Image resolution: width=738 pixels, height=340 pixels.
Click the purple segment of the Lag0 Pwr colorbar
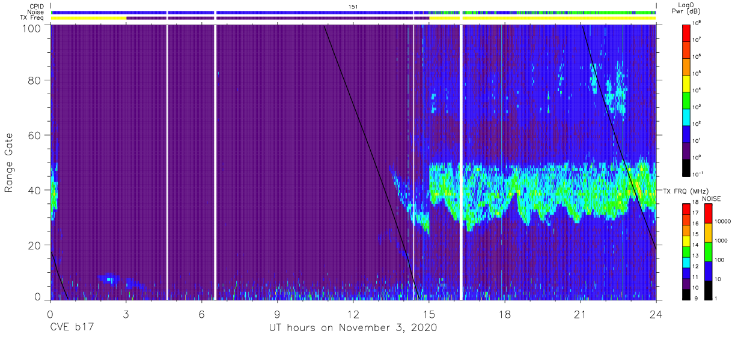[x=688, y=150]
